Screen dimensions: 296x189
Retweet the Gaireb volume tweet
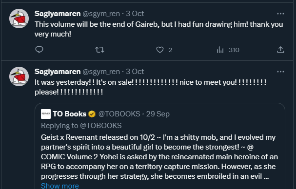pos(99,50)
